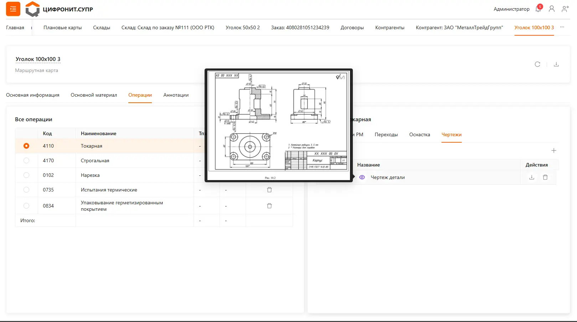This screenshot has width=577, height=322.
Task: Click the technical drawing preview image
Action: pyautogui.click(x=278, y=125)
